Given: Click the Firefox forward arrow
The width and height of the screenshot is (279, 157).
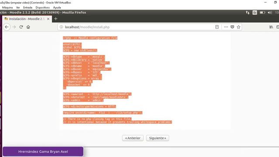Looking at the screenshot, I should click(x=14, y=27).
